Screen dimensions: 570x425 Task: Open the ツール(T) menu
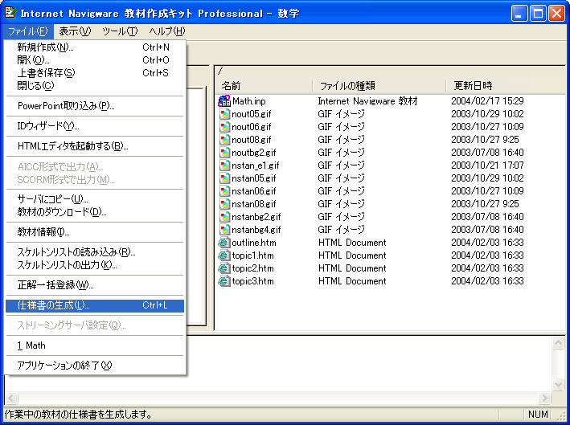click(120, 31)
